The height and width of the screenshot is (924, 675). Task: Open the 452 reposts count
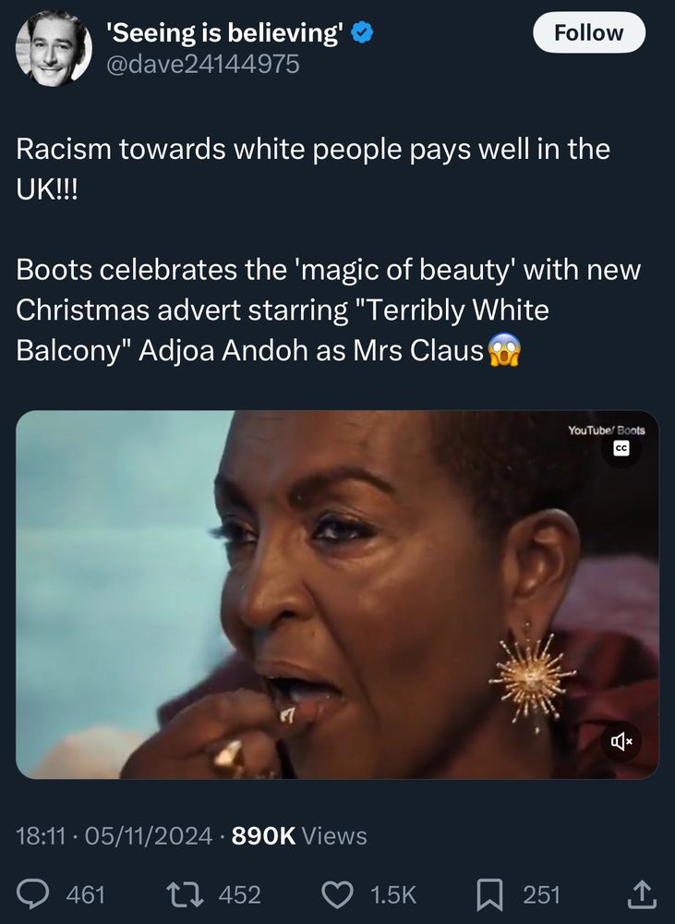pos(240,894)
